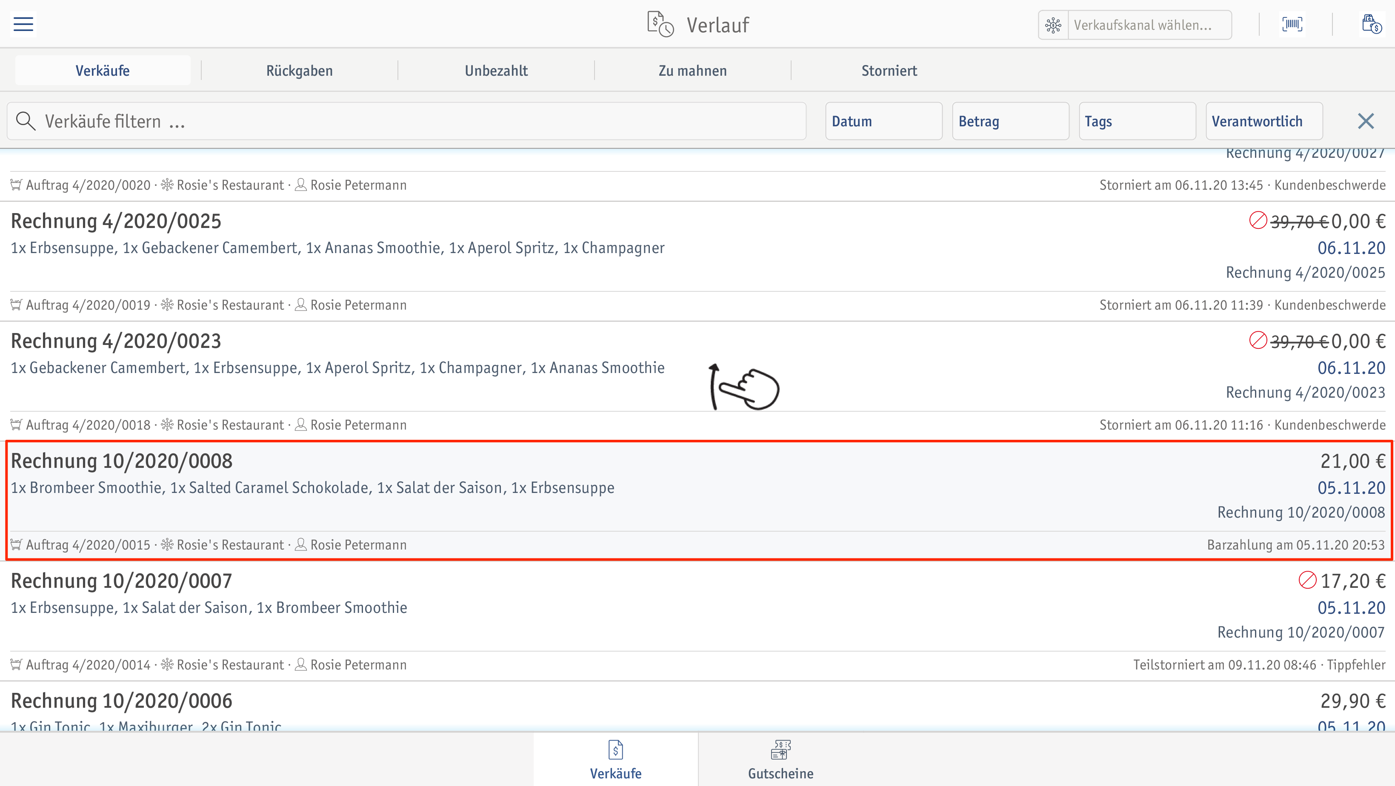Show the Storniert tab
This screenshot has width=1395, height=786.
pyautogui.click(x=889, y=70)
